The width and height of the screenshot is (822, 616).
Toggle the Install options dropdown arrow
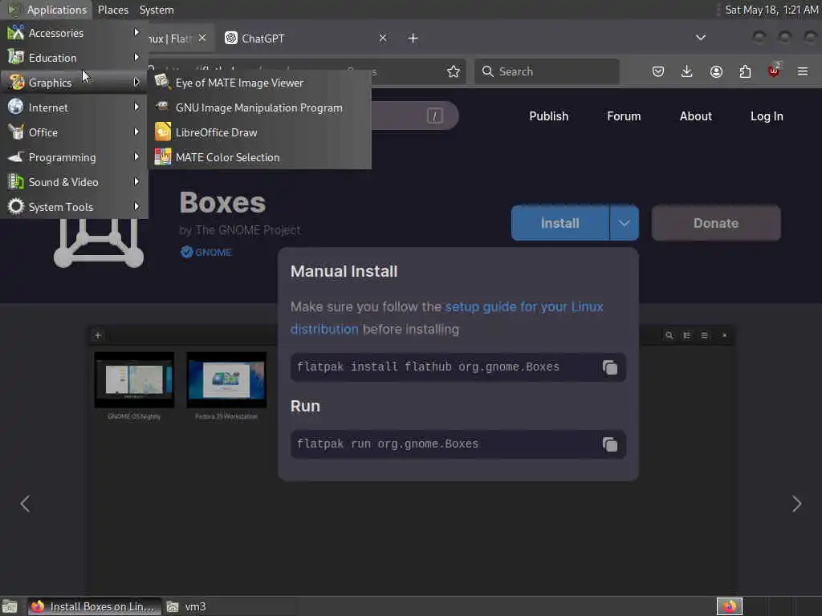(624, 223)
